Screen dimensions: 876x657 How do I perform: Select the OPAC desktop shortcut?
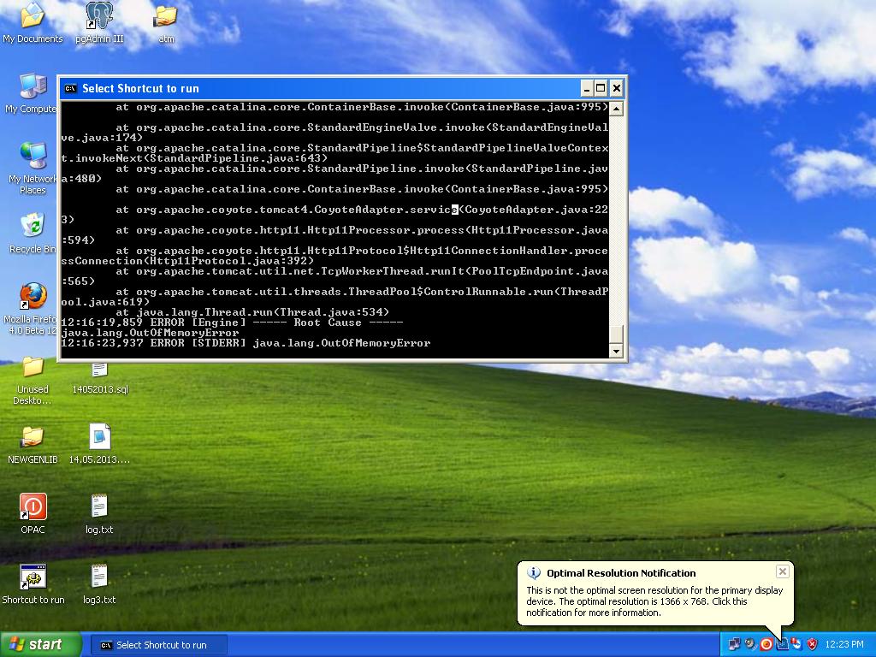pyautogui.click(x=33, y=507)
